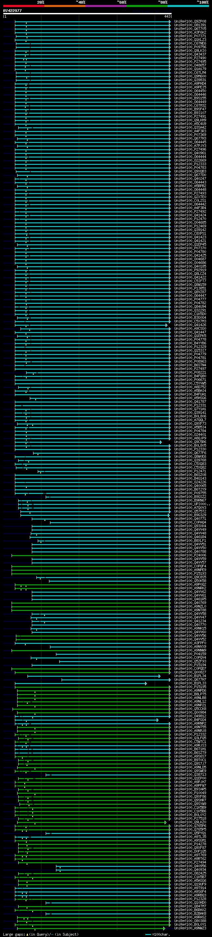
Task: Click the purple ~60% identity legend segment
Action: [106, 6]
